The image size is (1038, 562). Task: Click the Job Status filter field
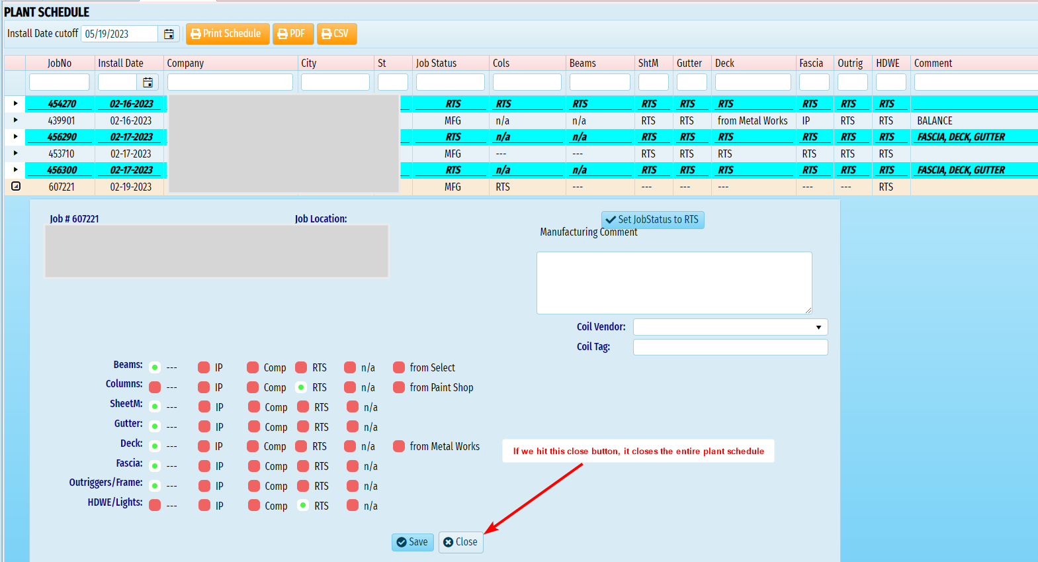(x=451, y=82)
